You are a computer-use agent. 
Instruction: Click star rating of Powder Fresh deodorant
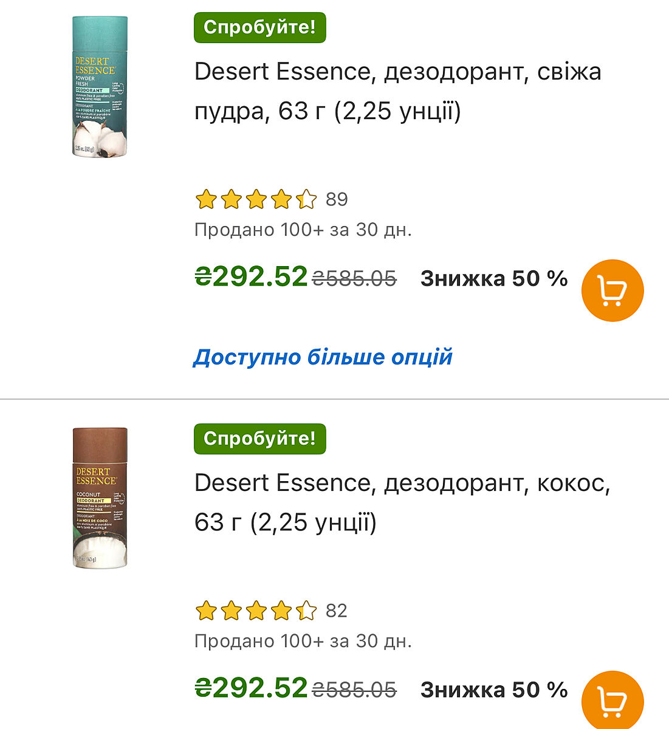(256, 199)
